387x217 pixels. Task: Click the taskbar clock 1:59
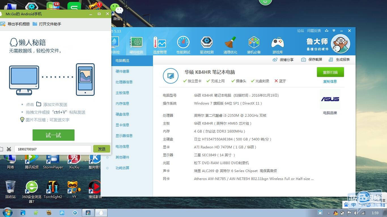pyautogui.click(x=375, y=213)
